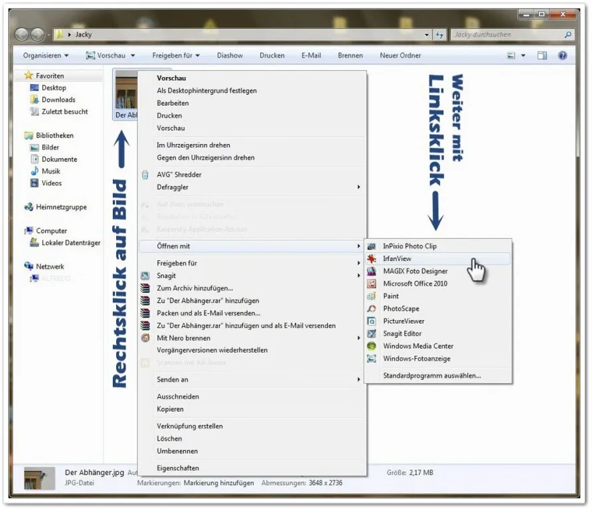Open the Organisieren dropdown
Image resolution: width=592 pixels, height=510 pixels.
click(46, 56)
